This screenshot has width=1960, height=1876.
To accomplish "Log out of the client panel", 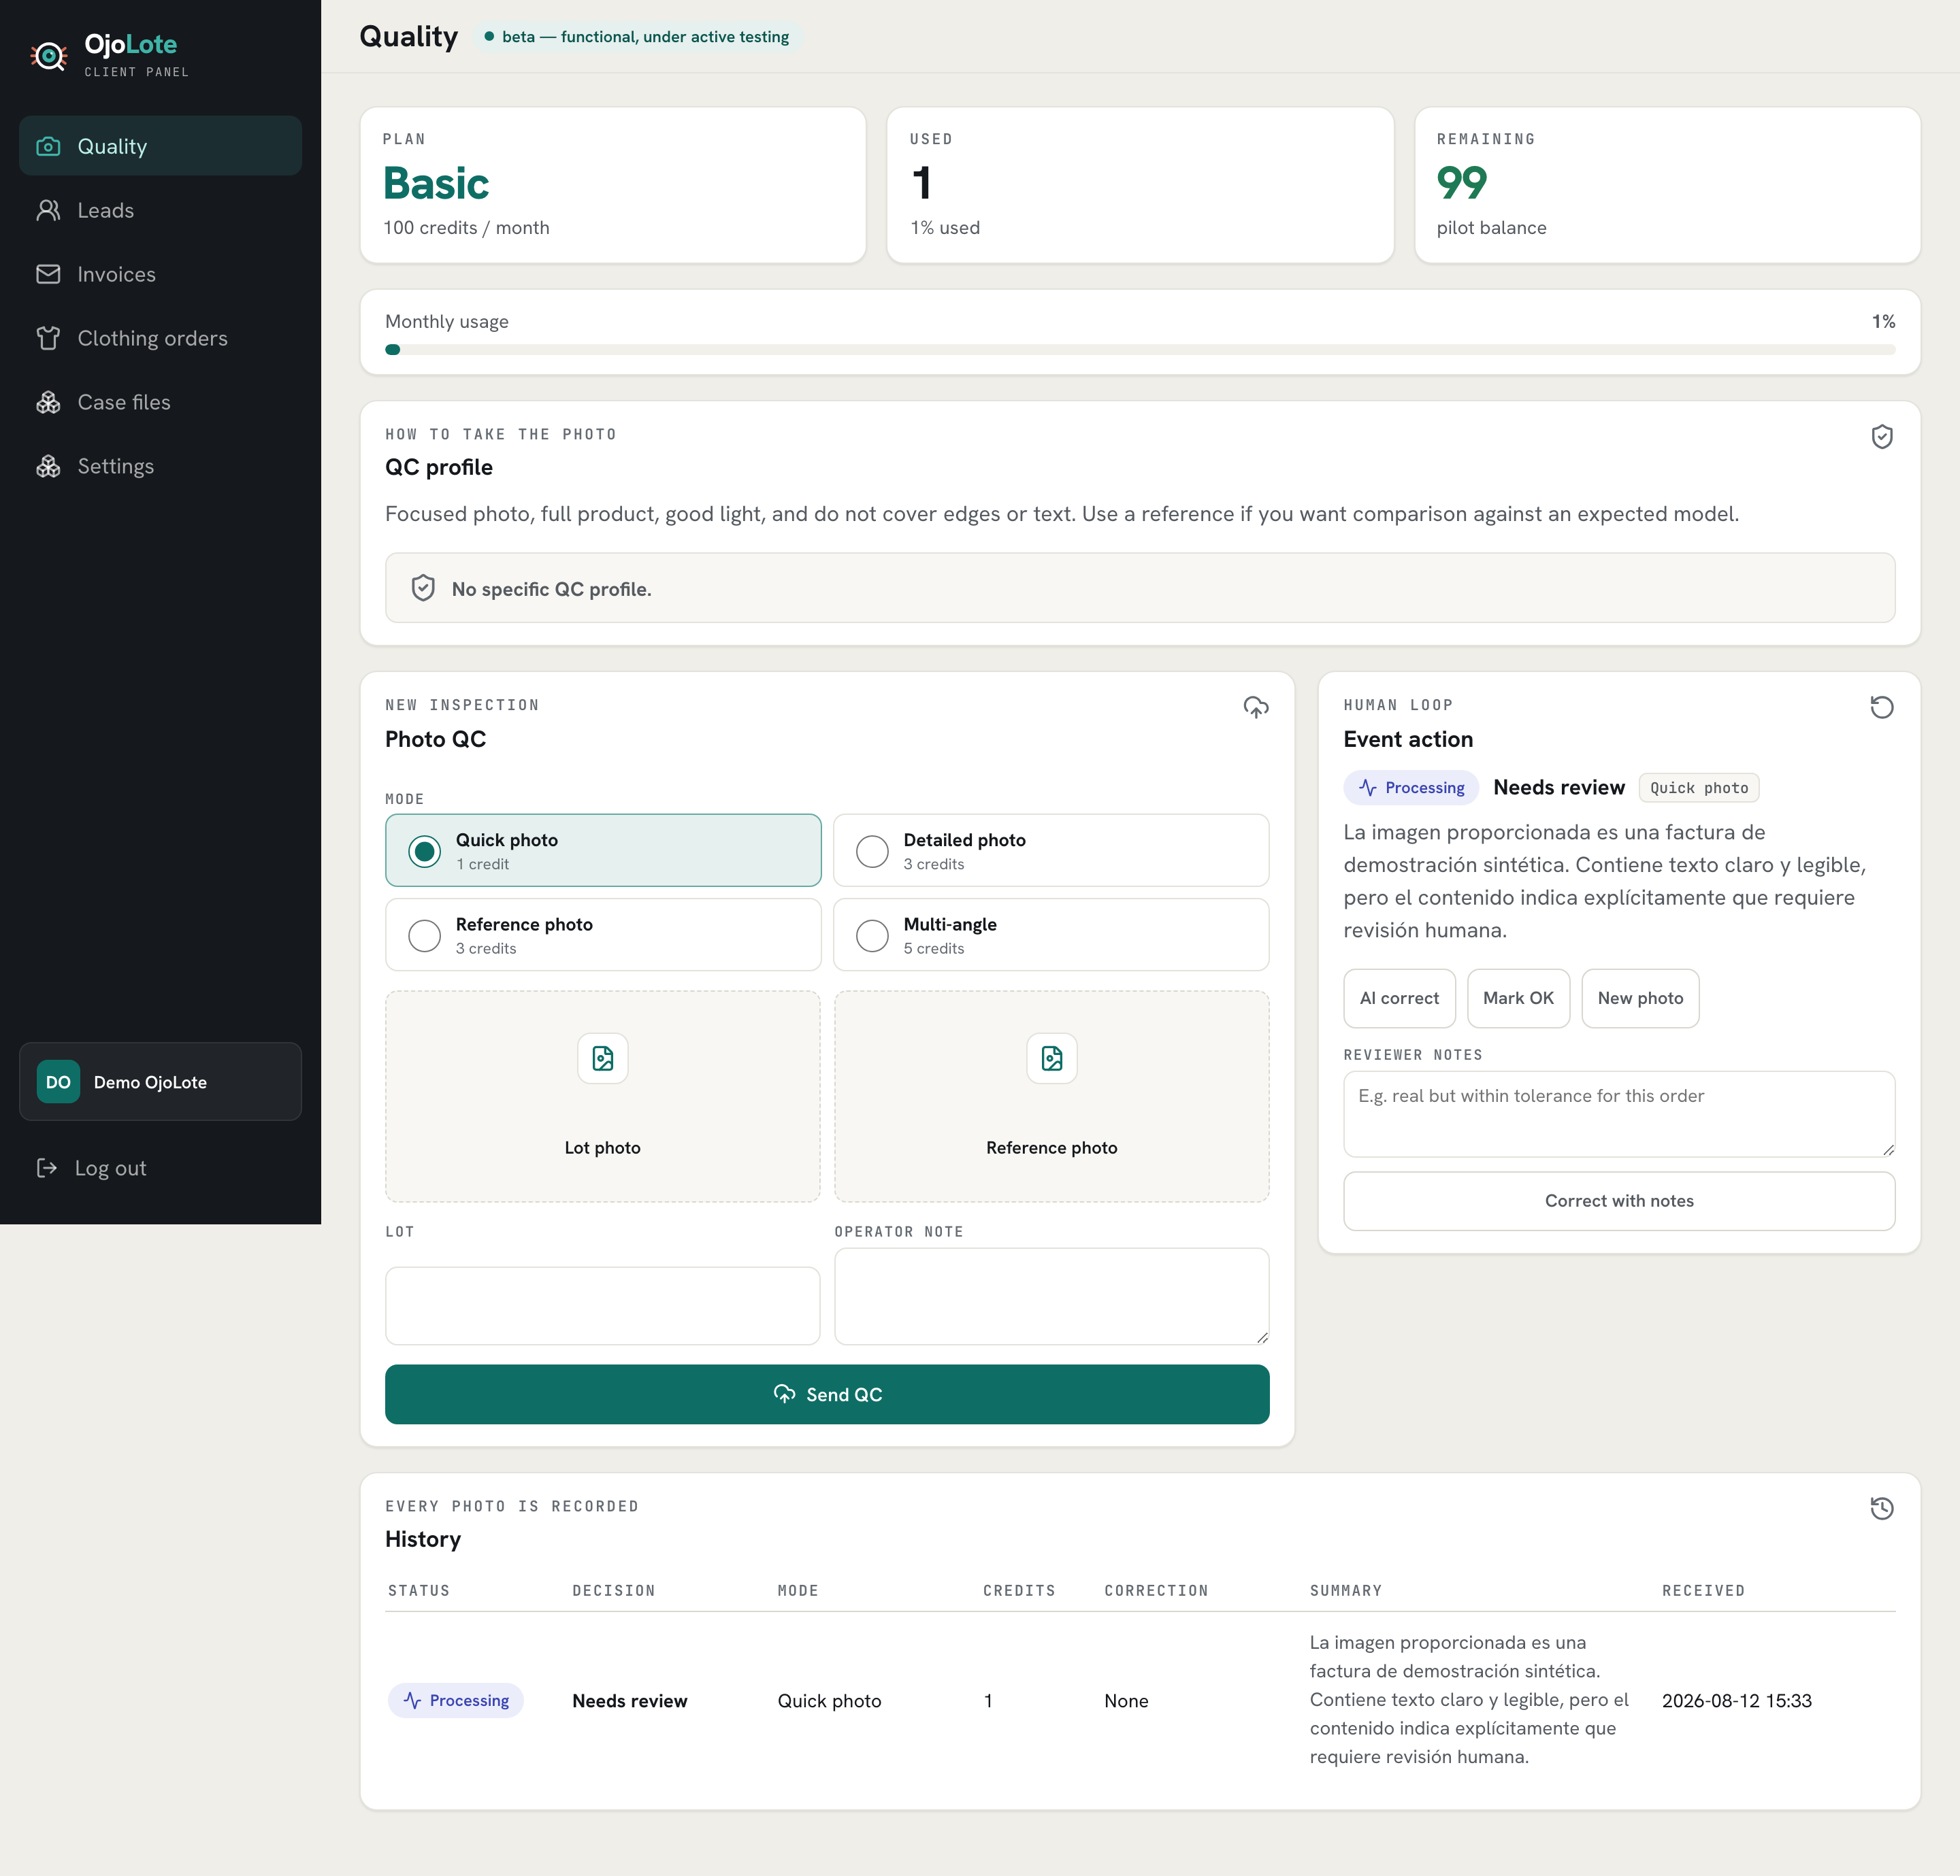I will (160, 1167).
